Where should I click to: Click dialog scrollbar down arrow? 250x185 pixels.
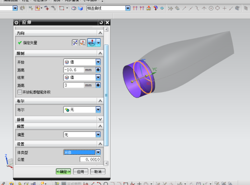[106, 163]
